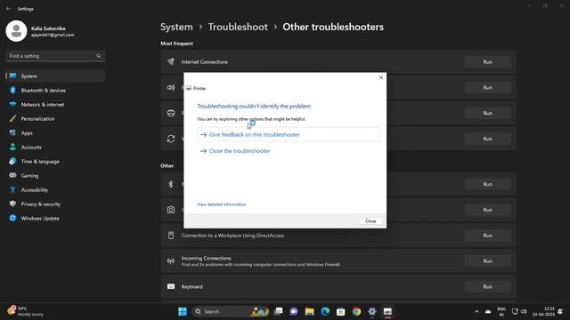The image size is (570, 320).
Task: Launch Microsoft Edge from taskbar
Action: click(x=325, y=311)
